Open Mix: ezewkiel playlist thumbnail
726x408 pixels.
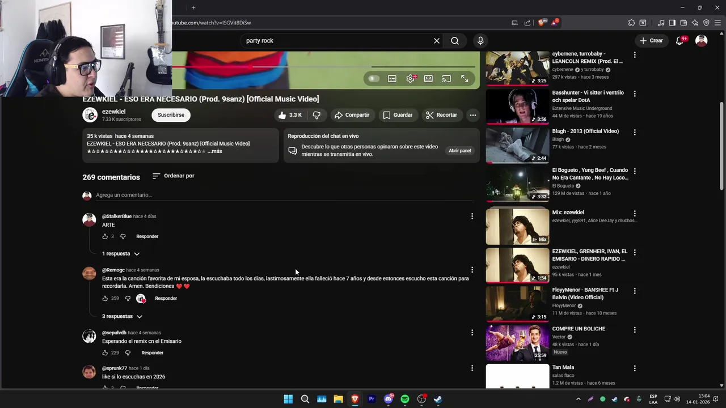(x=517, y=226)
